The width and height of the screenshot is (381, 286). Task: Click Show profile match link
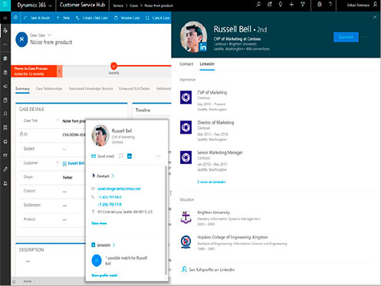click(x=104, y=275)
